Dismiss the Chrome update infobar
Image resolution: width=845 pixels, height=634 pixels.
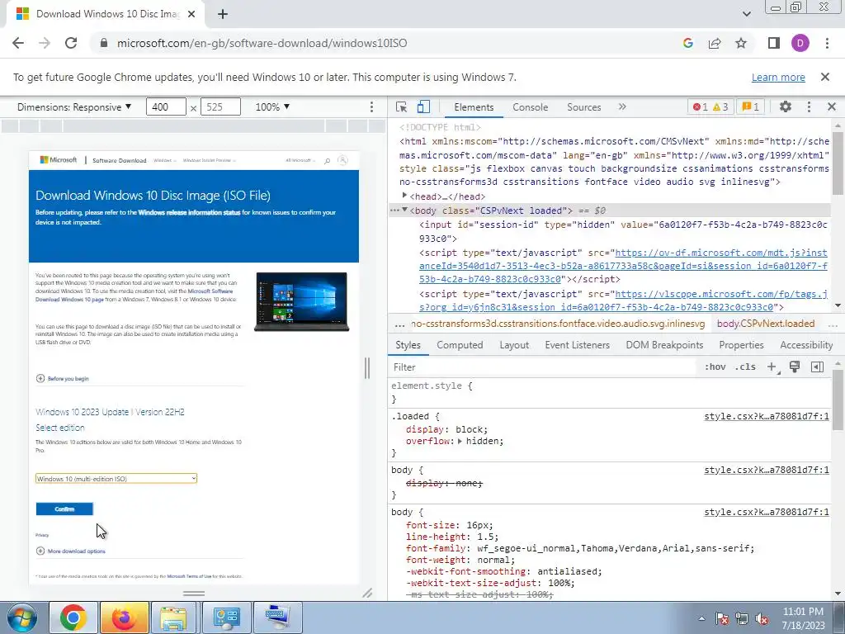pyautogui.click(x=824, y=77)
